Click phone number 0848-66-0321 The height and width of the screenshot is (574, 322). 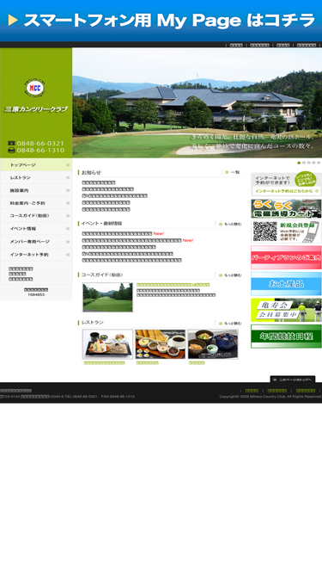pos(40,143)
